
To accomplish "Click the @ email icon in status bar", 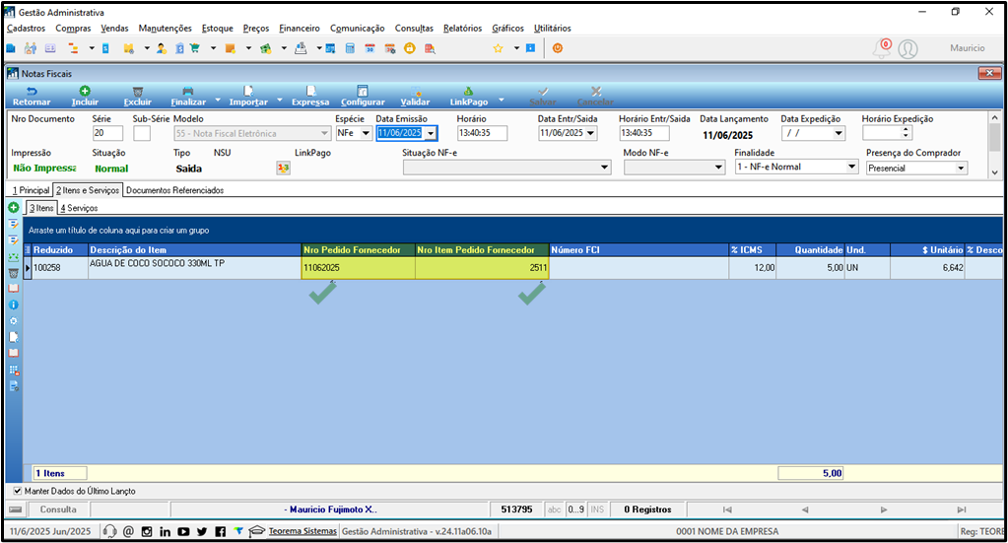I will (128, 531).
